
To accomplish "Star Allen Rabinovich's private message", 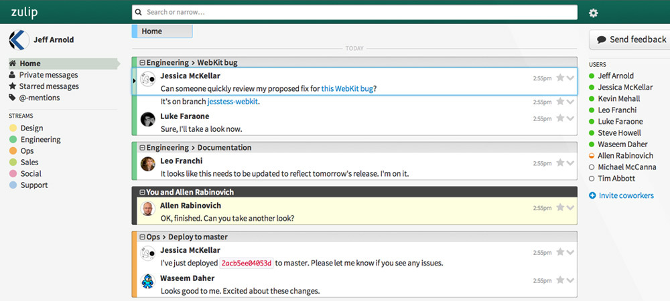I will click(x=560, y=208).
